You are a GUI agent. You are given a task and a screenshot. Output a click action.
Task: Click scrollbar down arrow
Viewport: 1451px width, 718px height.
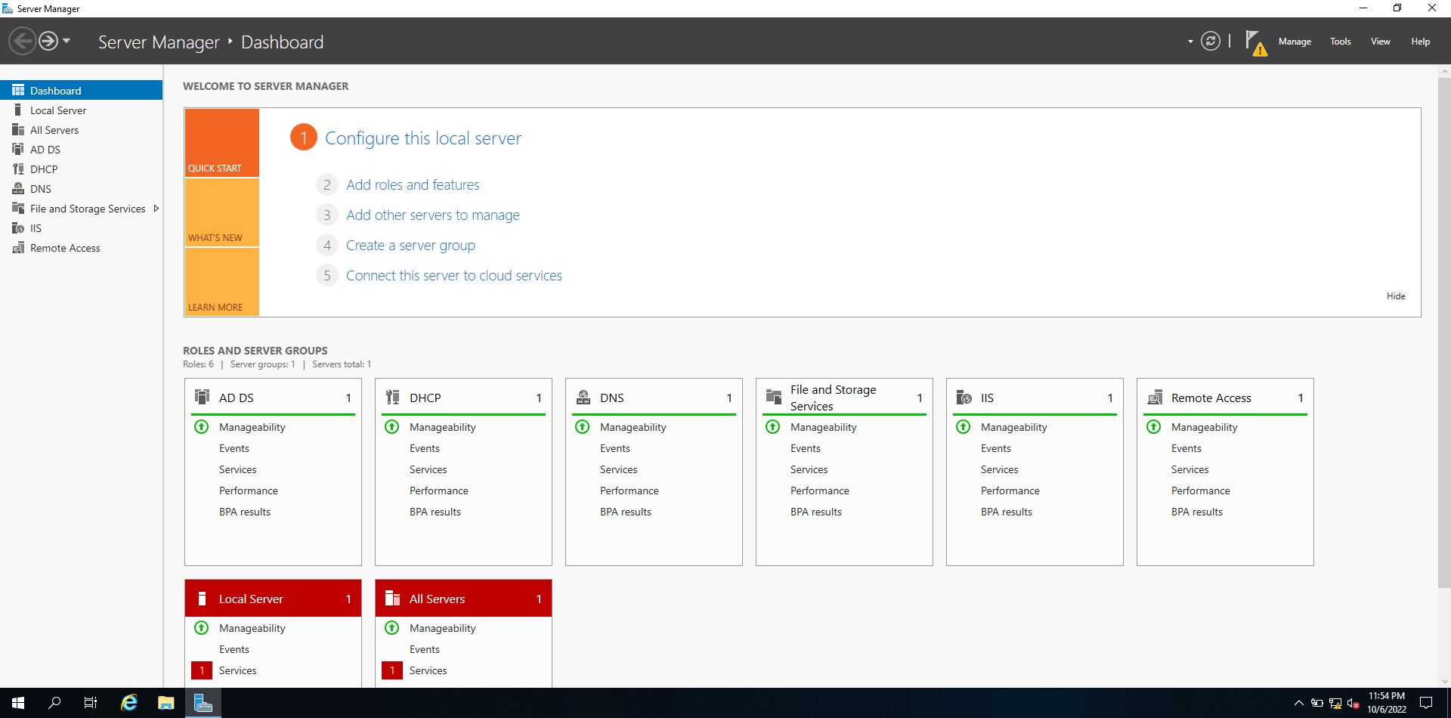coord(1444,681)
